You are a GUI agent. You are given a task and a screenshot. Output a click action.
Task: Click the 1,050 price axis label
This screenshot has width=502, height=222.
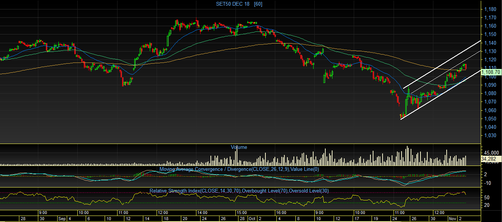tap(491, 119)
